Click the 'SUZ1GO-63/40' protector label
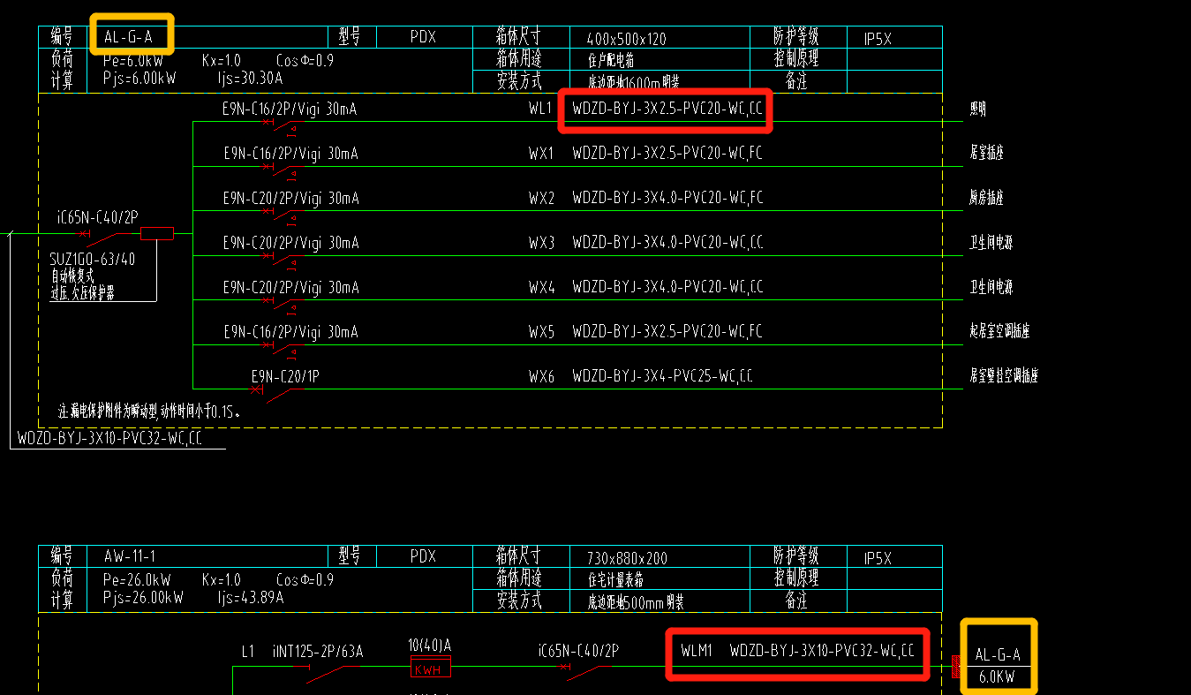This screenshot has width=1191, height=695. tap(93, 261)
